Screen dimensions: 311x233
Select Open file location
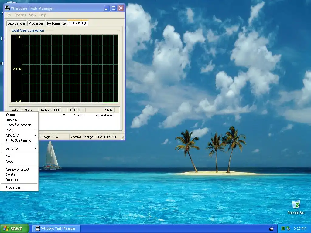[19, 125]
